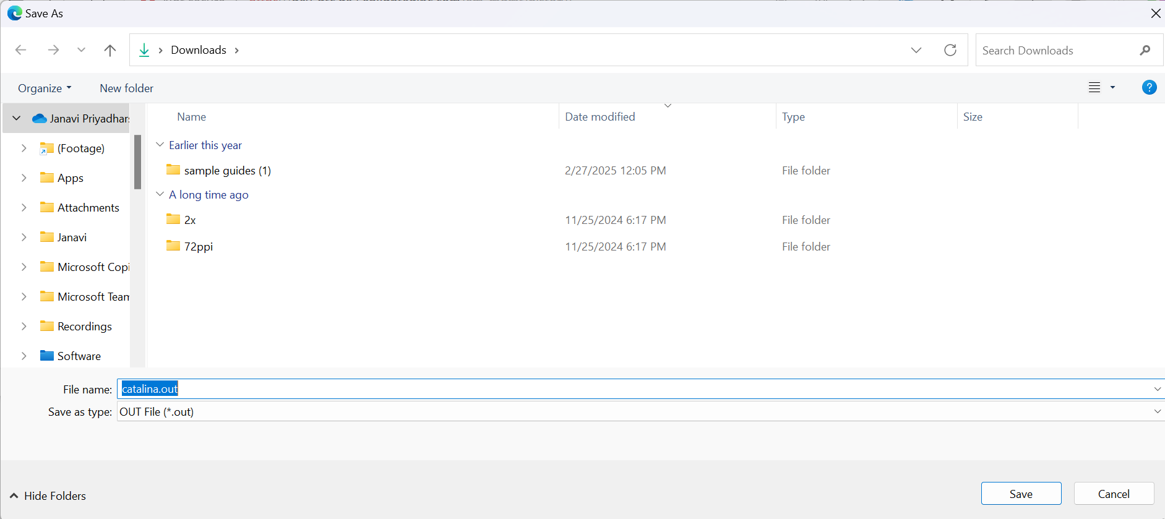Open the Organize menu
1165x519 pixels.
45,88
